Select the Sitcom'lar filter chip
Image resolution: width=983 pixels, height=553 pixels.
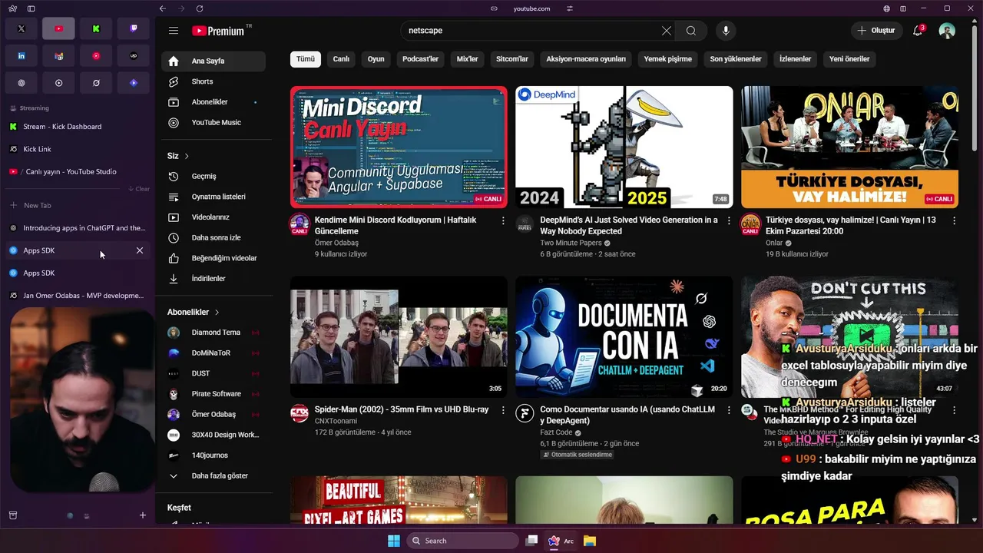pos(512,59)
